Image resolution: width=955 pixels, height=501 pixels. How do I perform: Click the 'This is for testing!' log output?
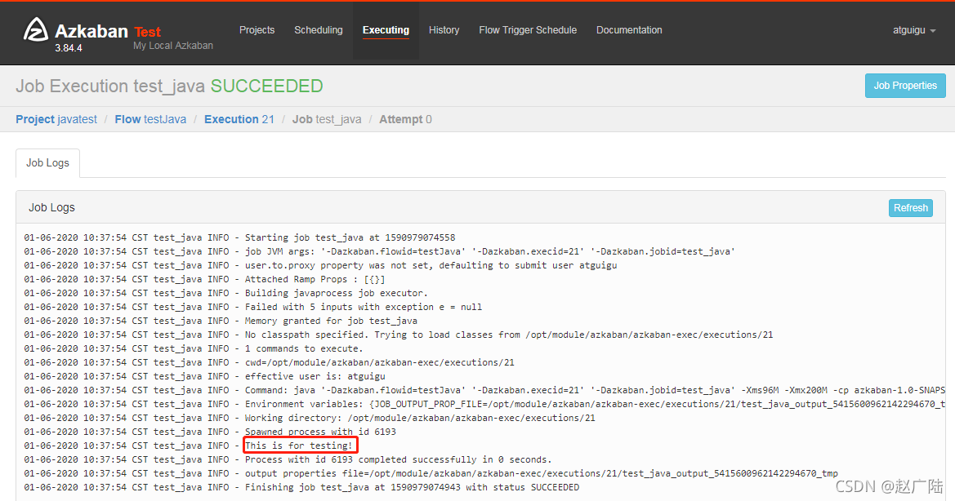pyautogui.click(x=299, y=446)
